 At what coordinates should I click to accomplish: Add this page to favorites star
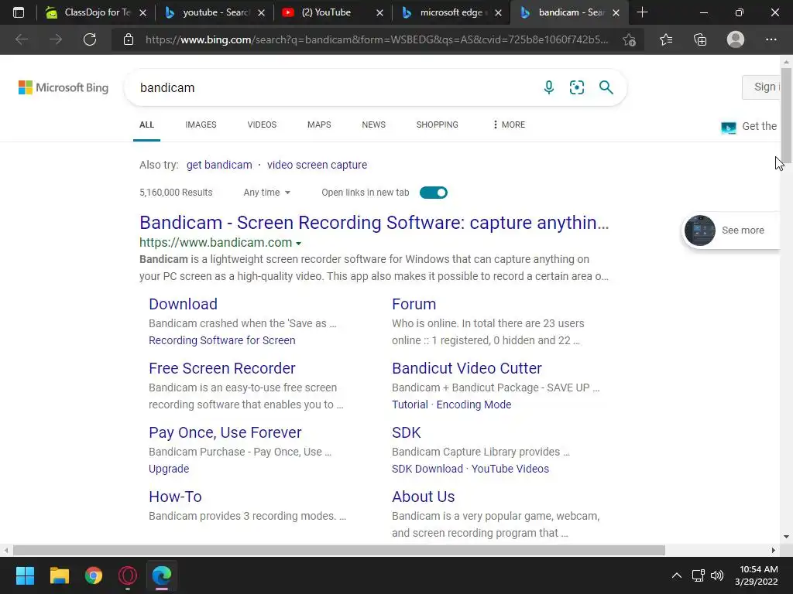tap(629, 39)
